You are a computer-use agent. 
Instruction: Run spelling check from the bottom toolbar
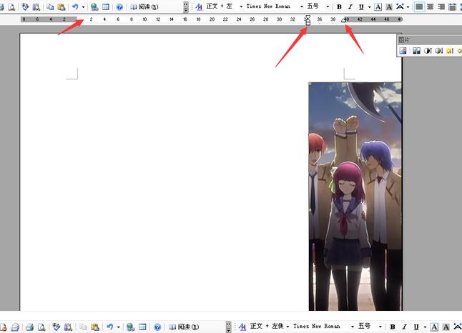click(x=56, y=327)
